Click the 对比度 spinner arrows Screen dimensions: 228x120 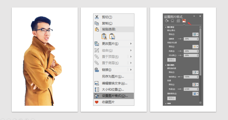coord(198,55)
